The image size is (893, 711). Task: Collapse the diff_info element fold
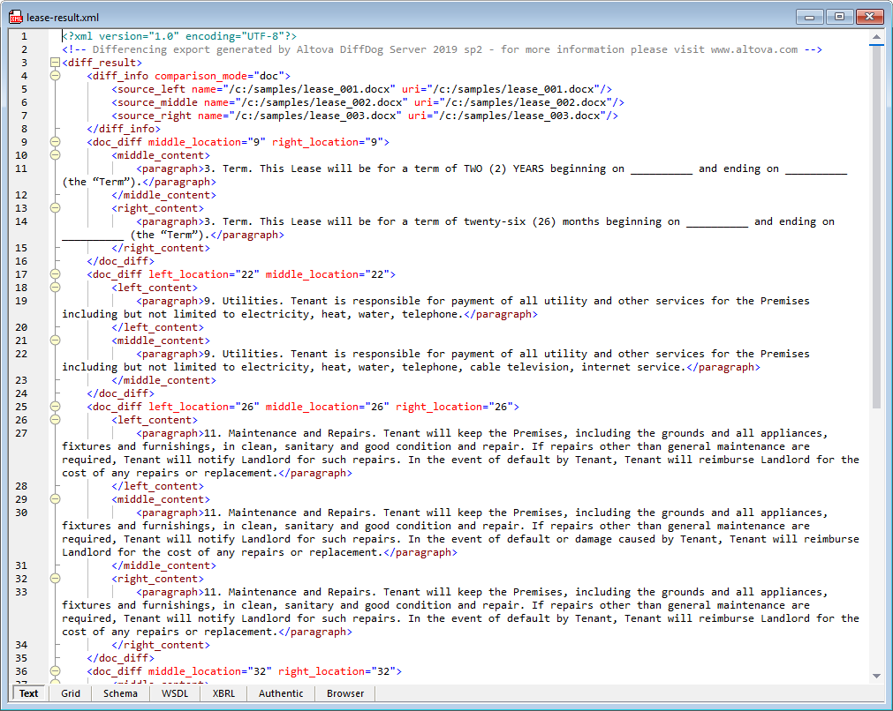(x=55, y=75)
